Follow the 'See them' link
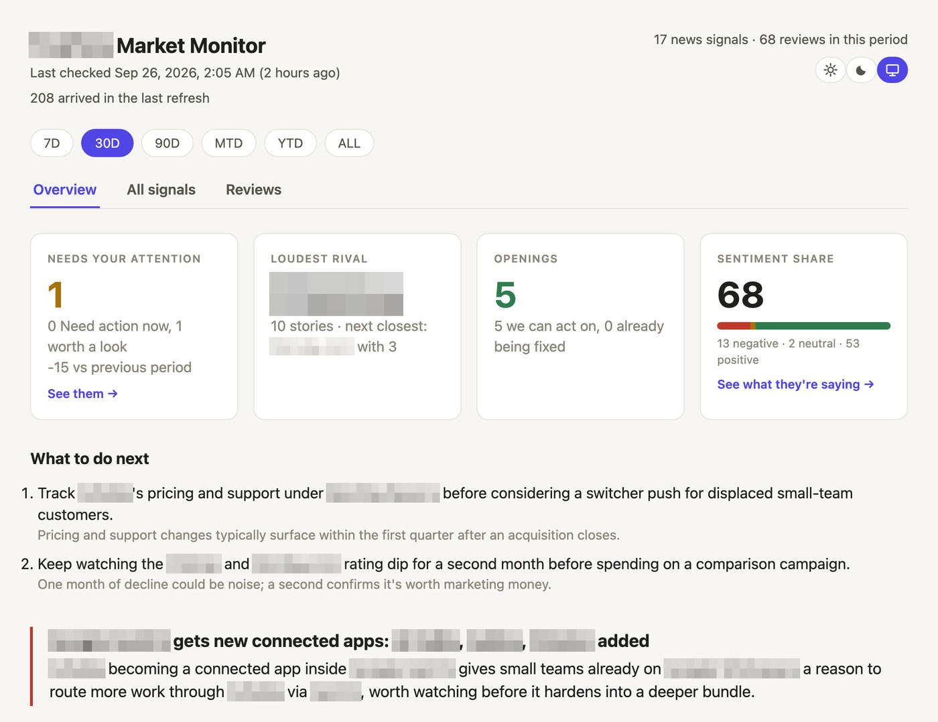938x722 pixels. coord(82,394)
